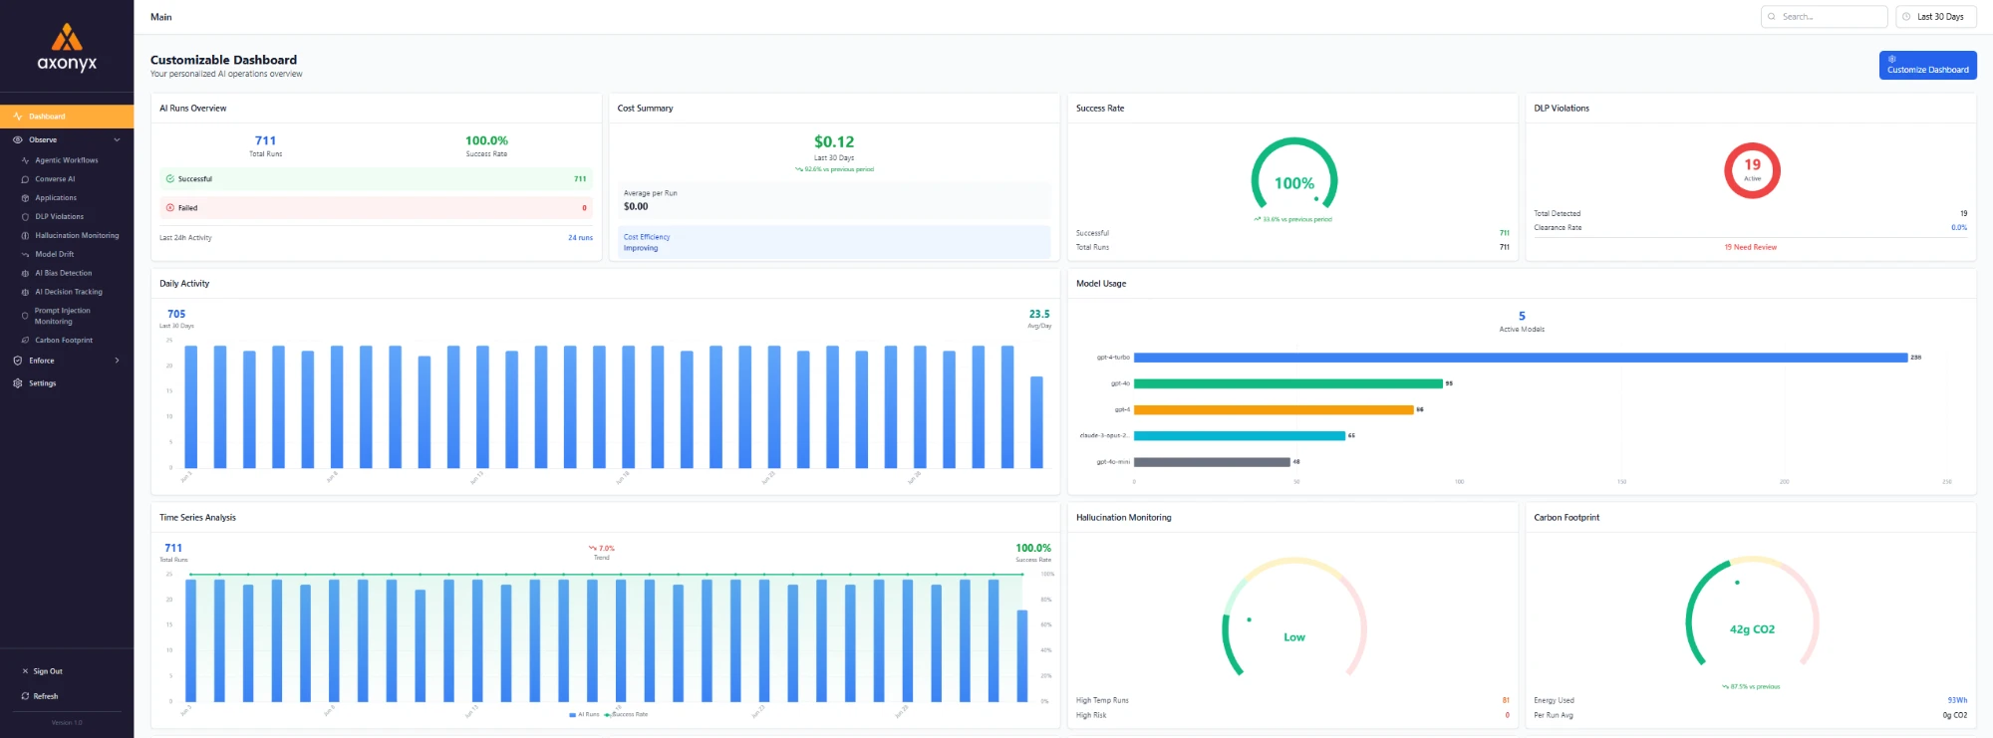
Task: Click the Energy Used 93Wh value
Action: 1957,701
